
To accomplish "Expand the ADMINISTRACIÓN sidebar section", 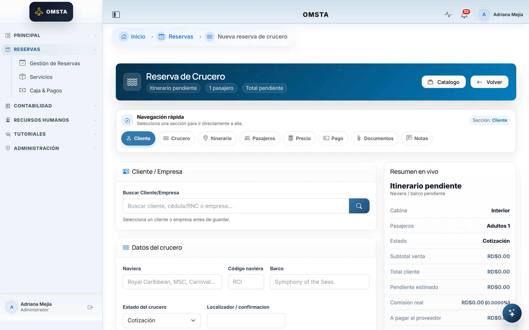I will (51, 148).
